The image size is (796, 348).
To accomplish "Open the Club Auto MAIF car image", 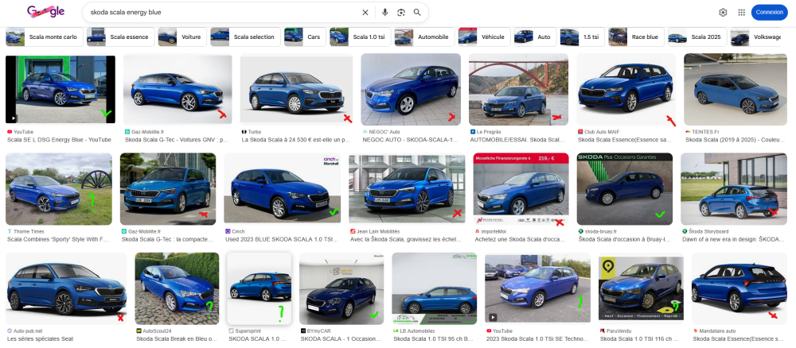I will click(626, 89).
